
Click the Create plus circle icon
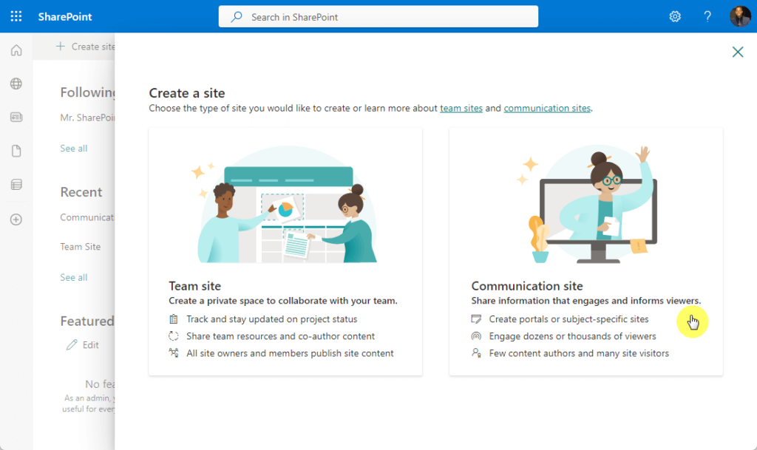[16, 219]
